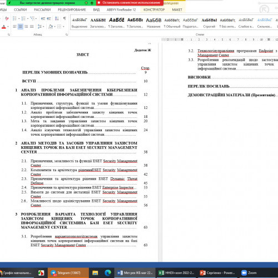
Task: Click the Borders grid icon
Action: [59, 27]
